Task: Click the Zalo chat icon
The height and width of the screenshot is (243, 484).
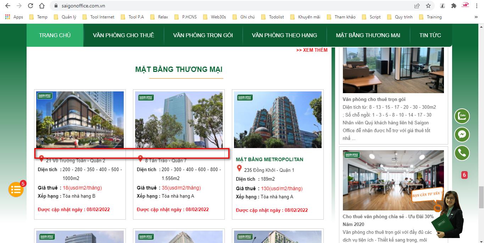Action: tap(462, 116)
